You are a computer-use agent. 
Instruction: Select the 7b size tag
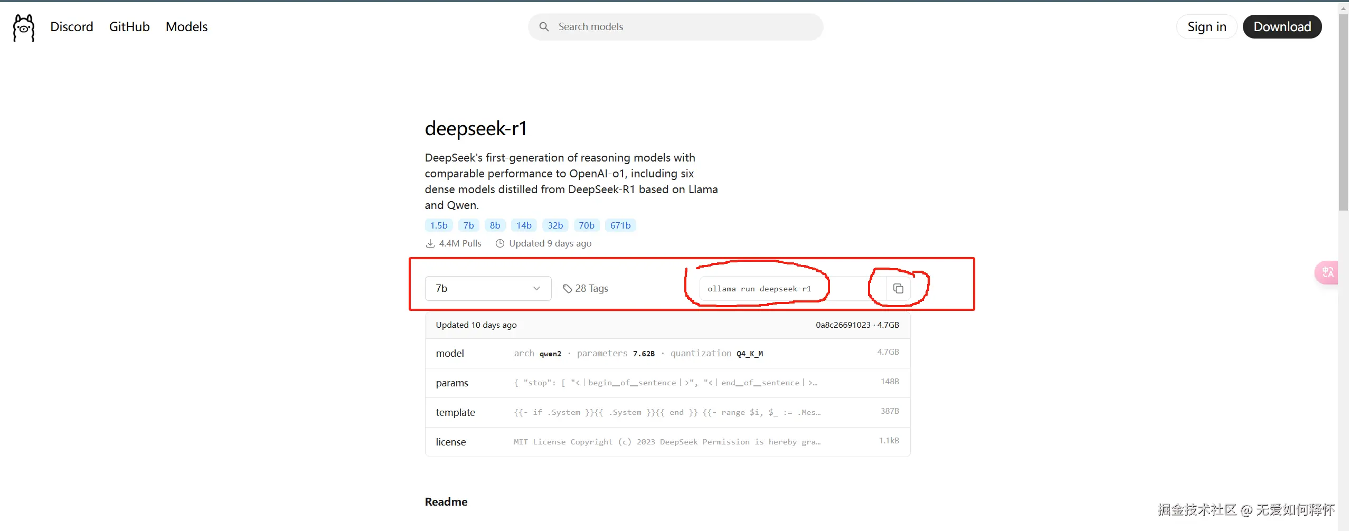pos(469,225)
